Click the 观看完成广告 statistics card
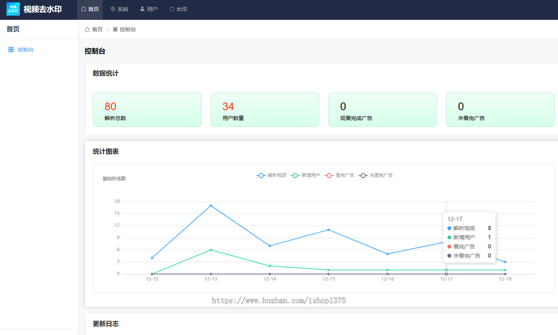558x335 pixels. tap(382, 110)
